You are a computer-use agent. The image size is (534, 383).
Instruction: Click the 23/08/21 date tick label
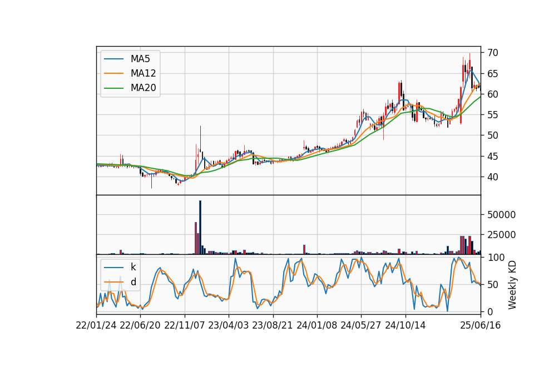pos(273,325)
